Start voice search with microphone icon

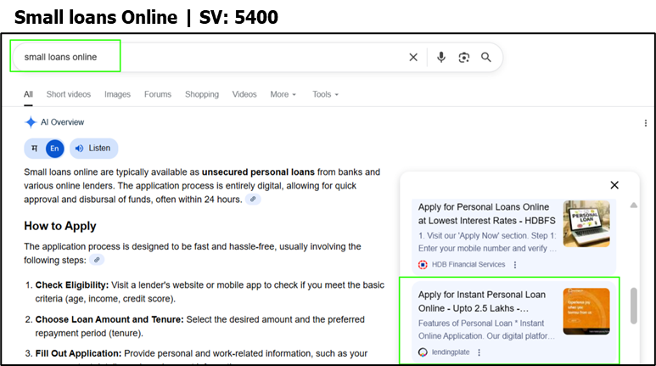[441, 58]
